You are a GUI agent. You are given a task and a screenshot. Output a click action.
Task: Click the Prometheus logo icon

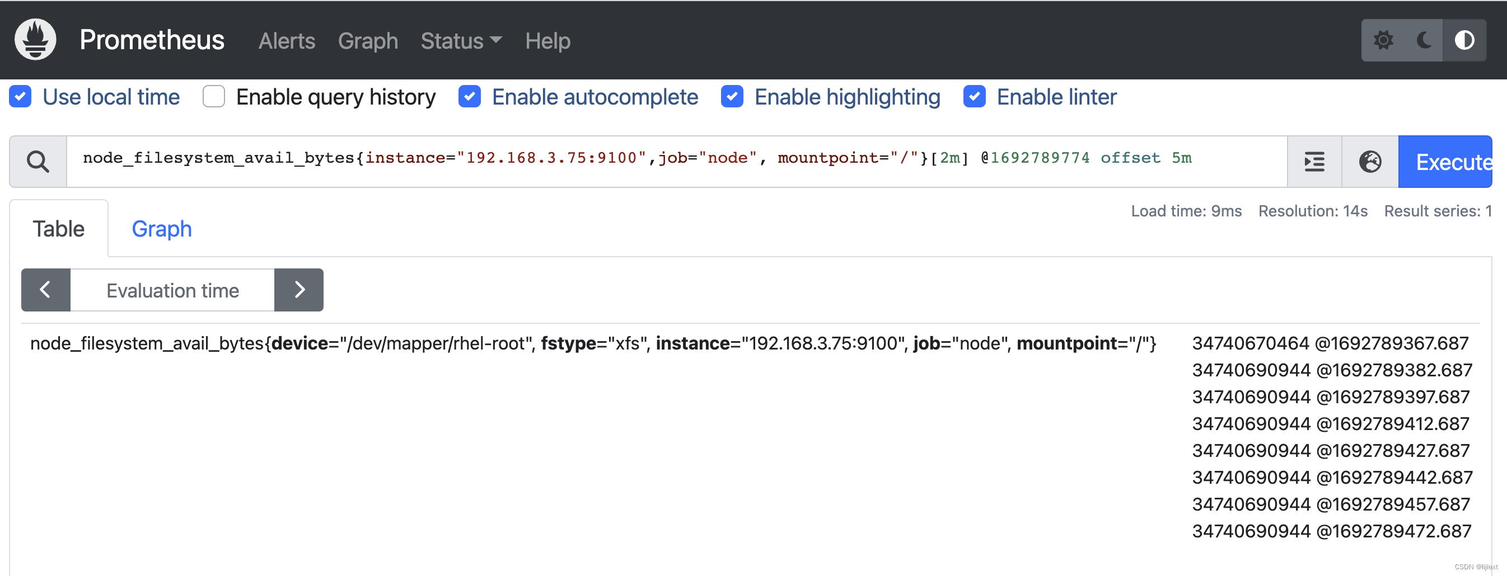point(35,39)
